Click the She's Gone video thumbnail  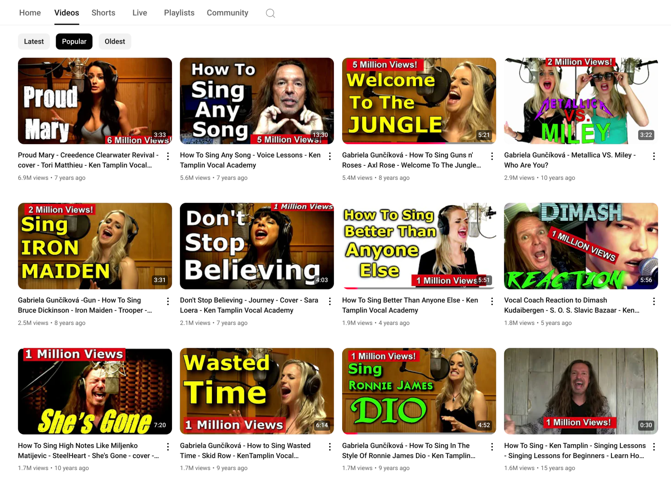pyautogui.click(x=95, y=391)
